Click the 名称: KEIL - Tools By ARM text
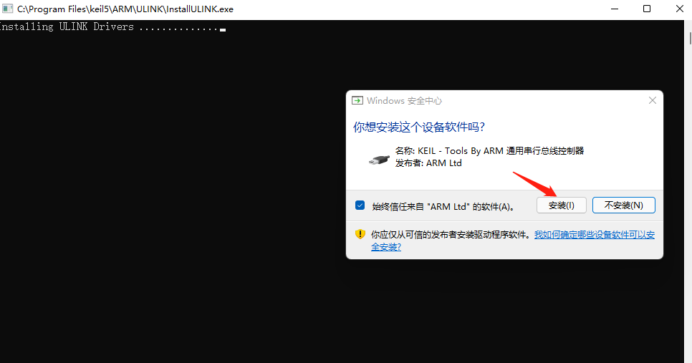This screenshot has height=363, width=692. coord(489,151)
